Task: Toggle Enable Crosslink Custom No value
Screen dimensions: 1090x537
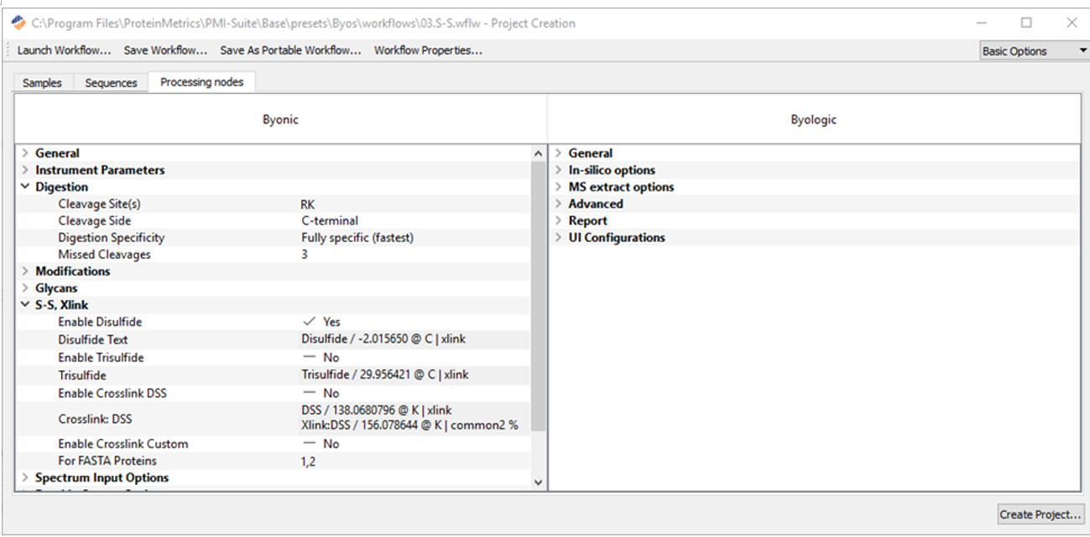Action: click(321, 444)
